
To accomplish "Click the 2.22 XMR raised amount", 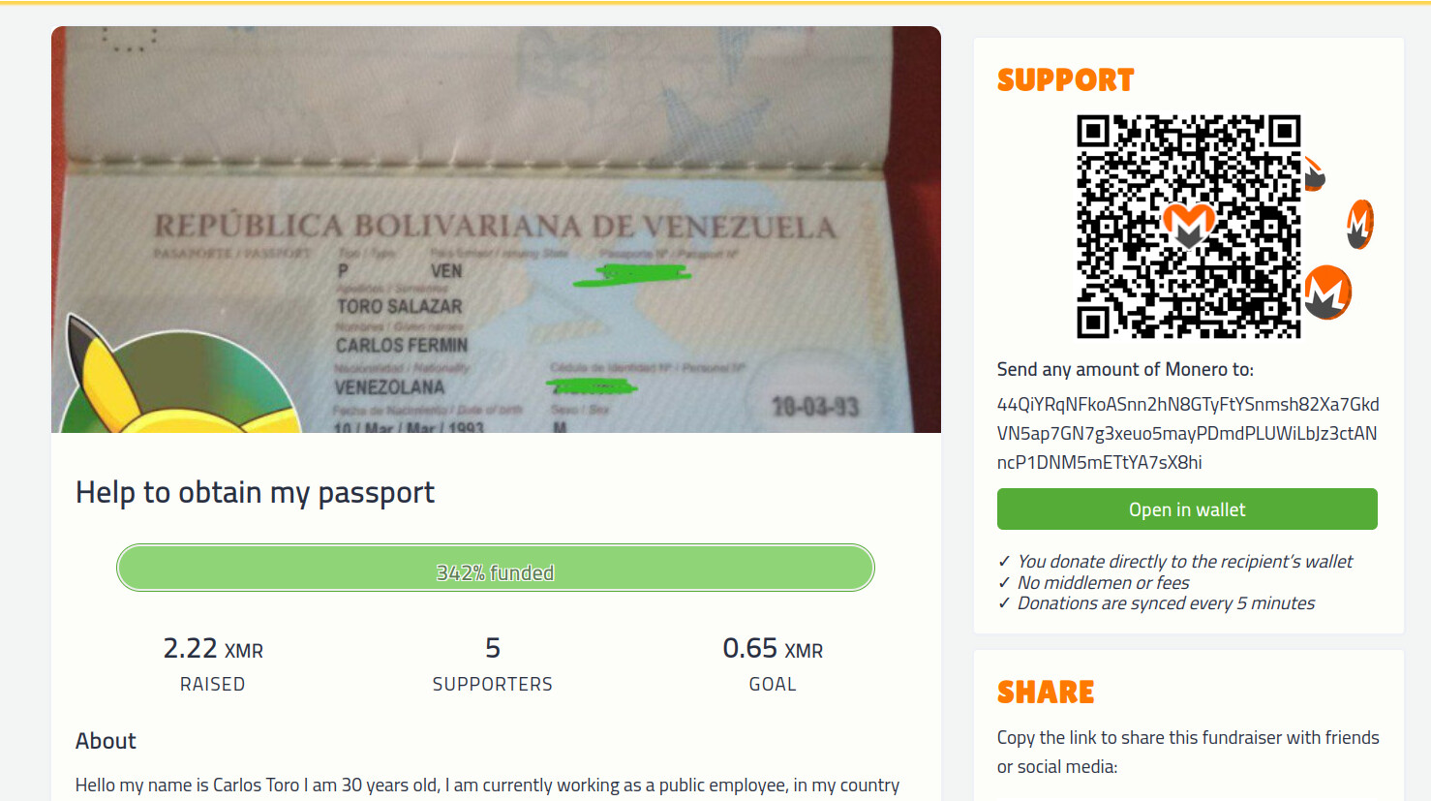I will (x=213, y=648).
